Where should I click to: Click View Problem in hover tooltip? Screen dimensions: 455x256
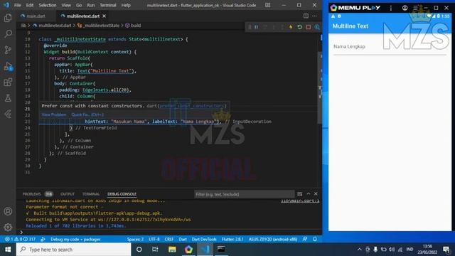(x=54, y=114)
